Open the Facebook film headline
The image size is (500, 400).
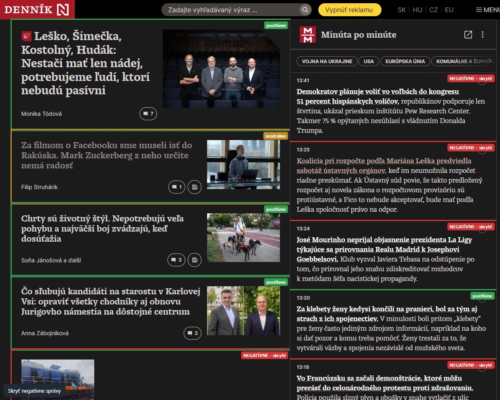pos(106,155)
